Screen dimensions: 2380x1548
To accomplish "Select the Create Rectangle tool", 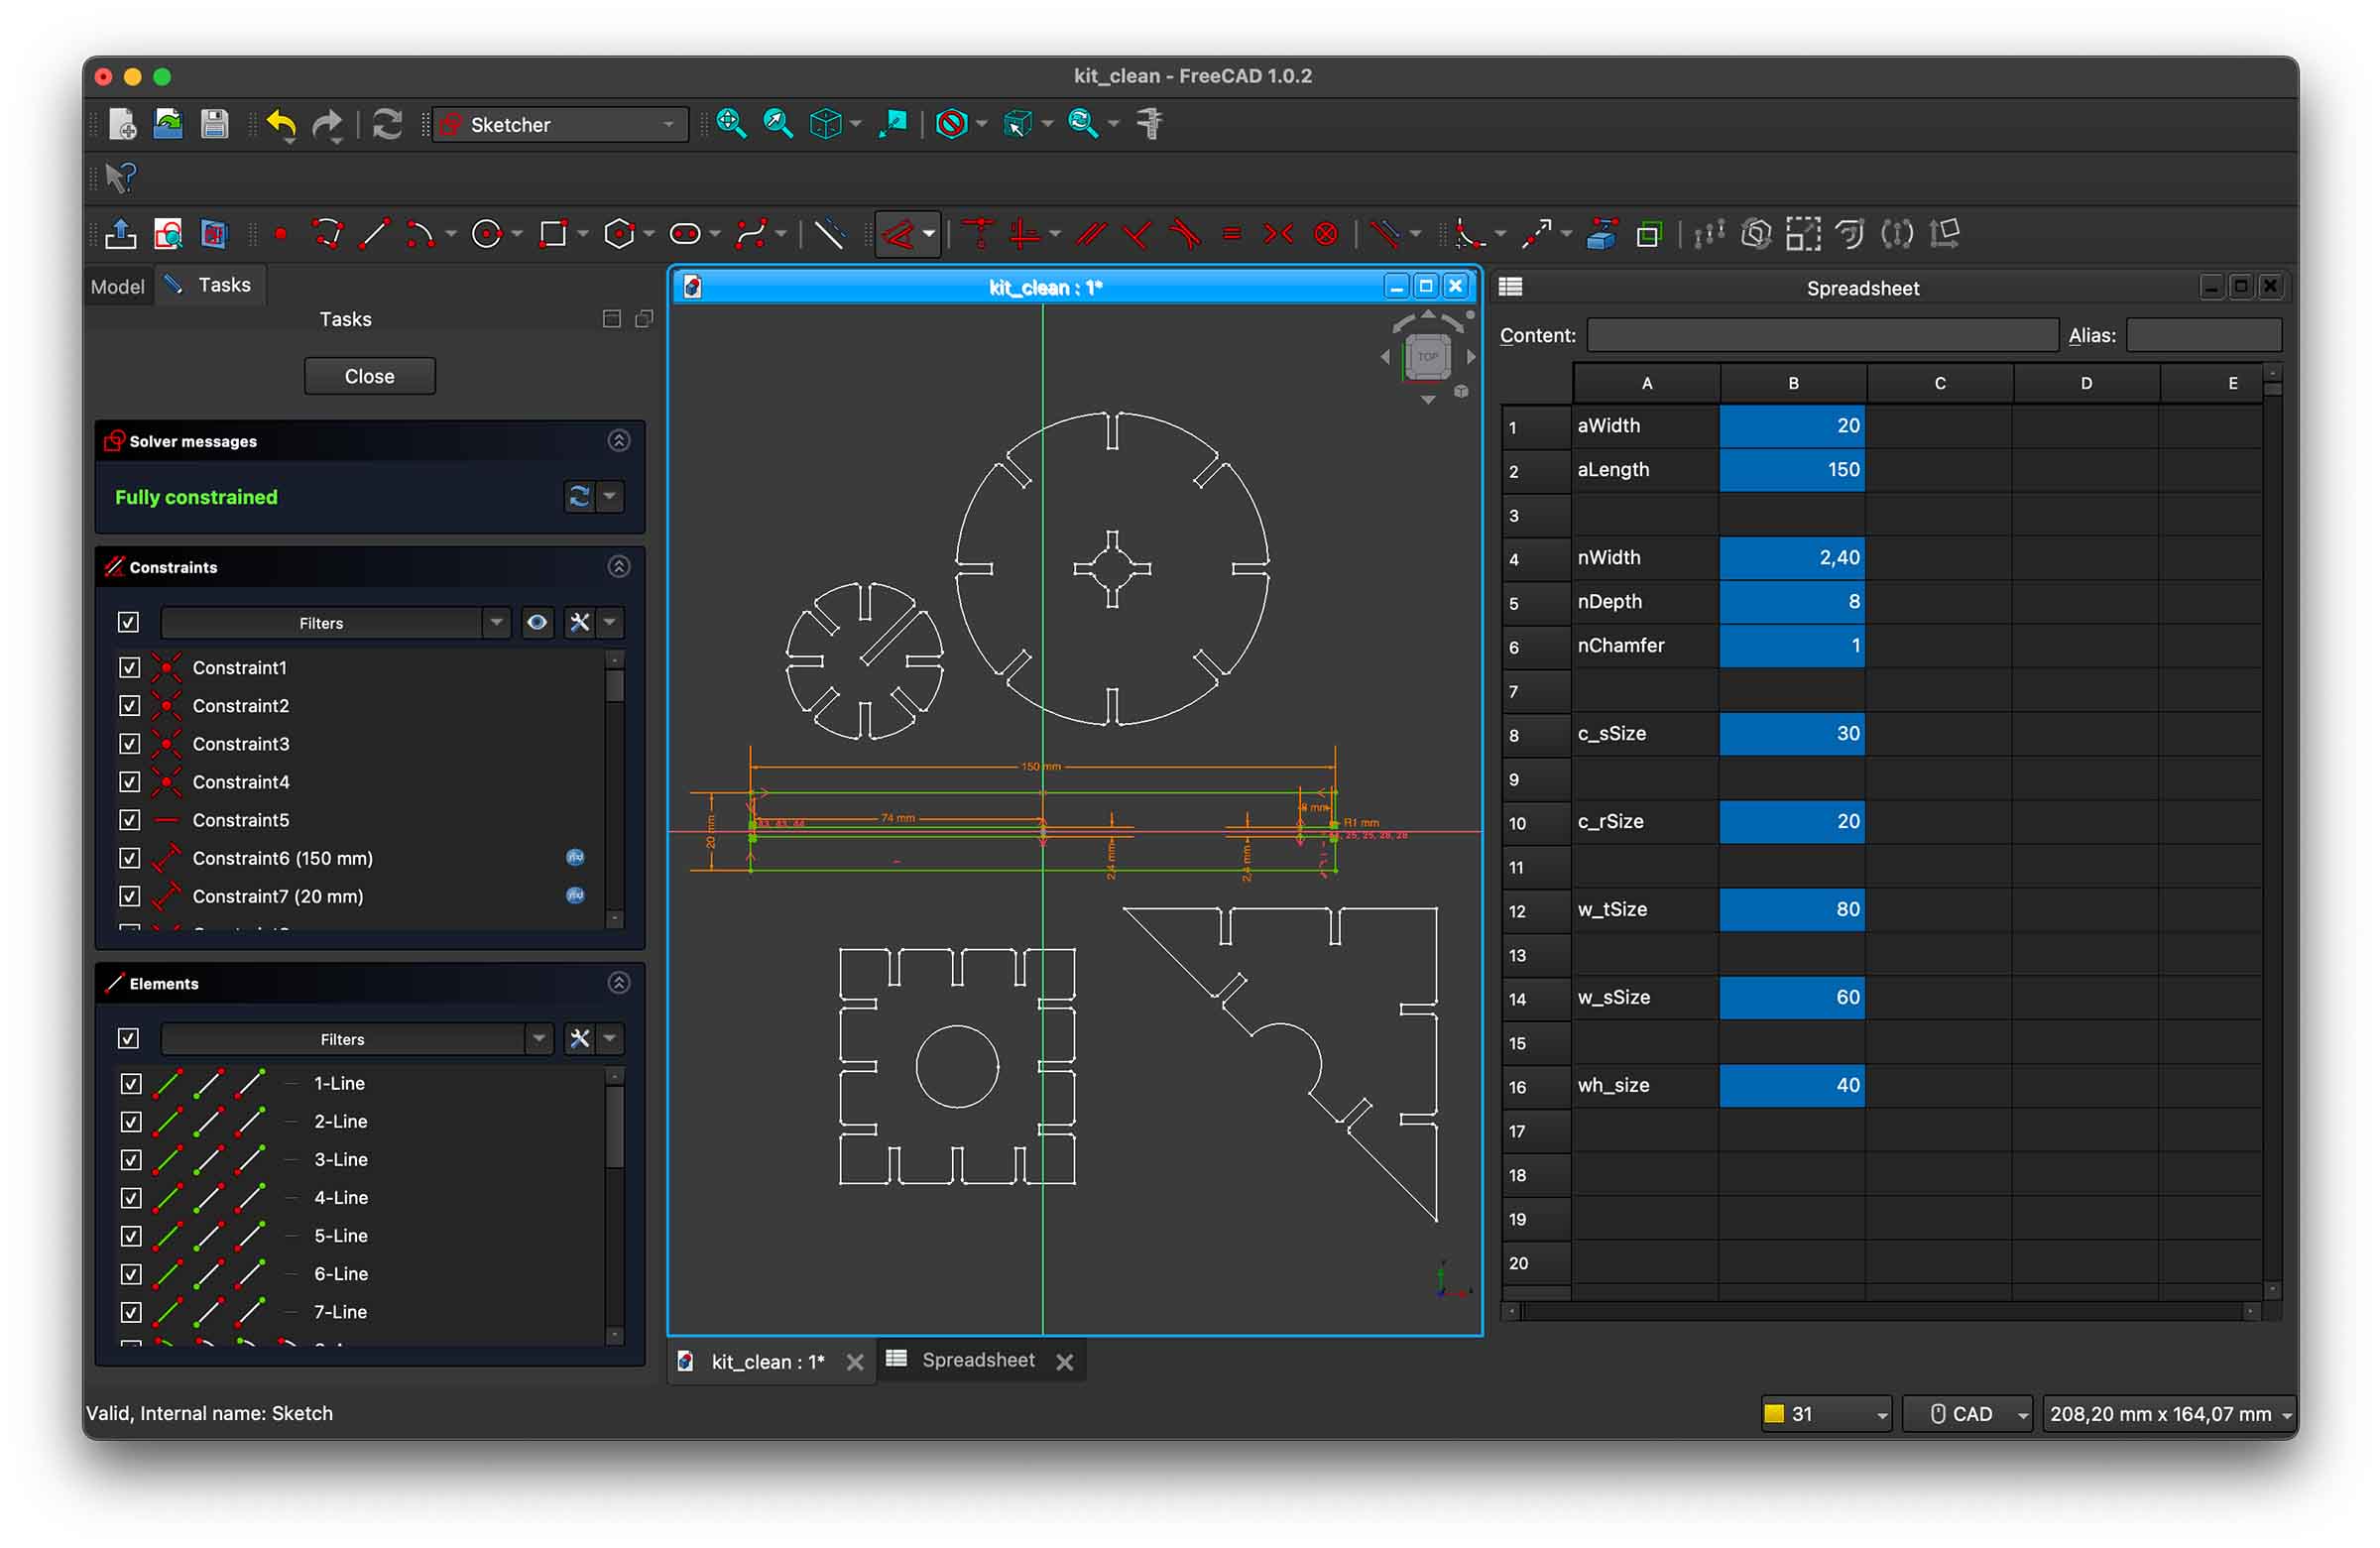I will point(552,235).
